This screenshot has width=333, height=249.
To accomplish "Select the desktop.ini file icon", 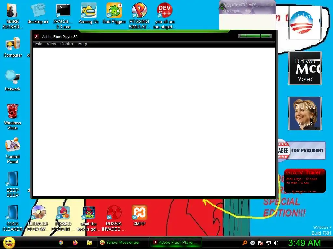I will tap(38, 14).
